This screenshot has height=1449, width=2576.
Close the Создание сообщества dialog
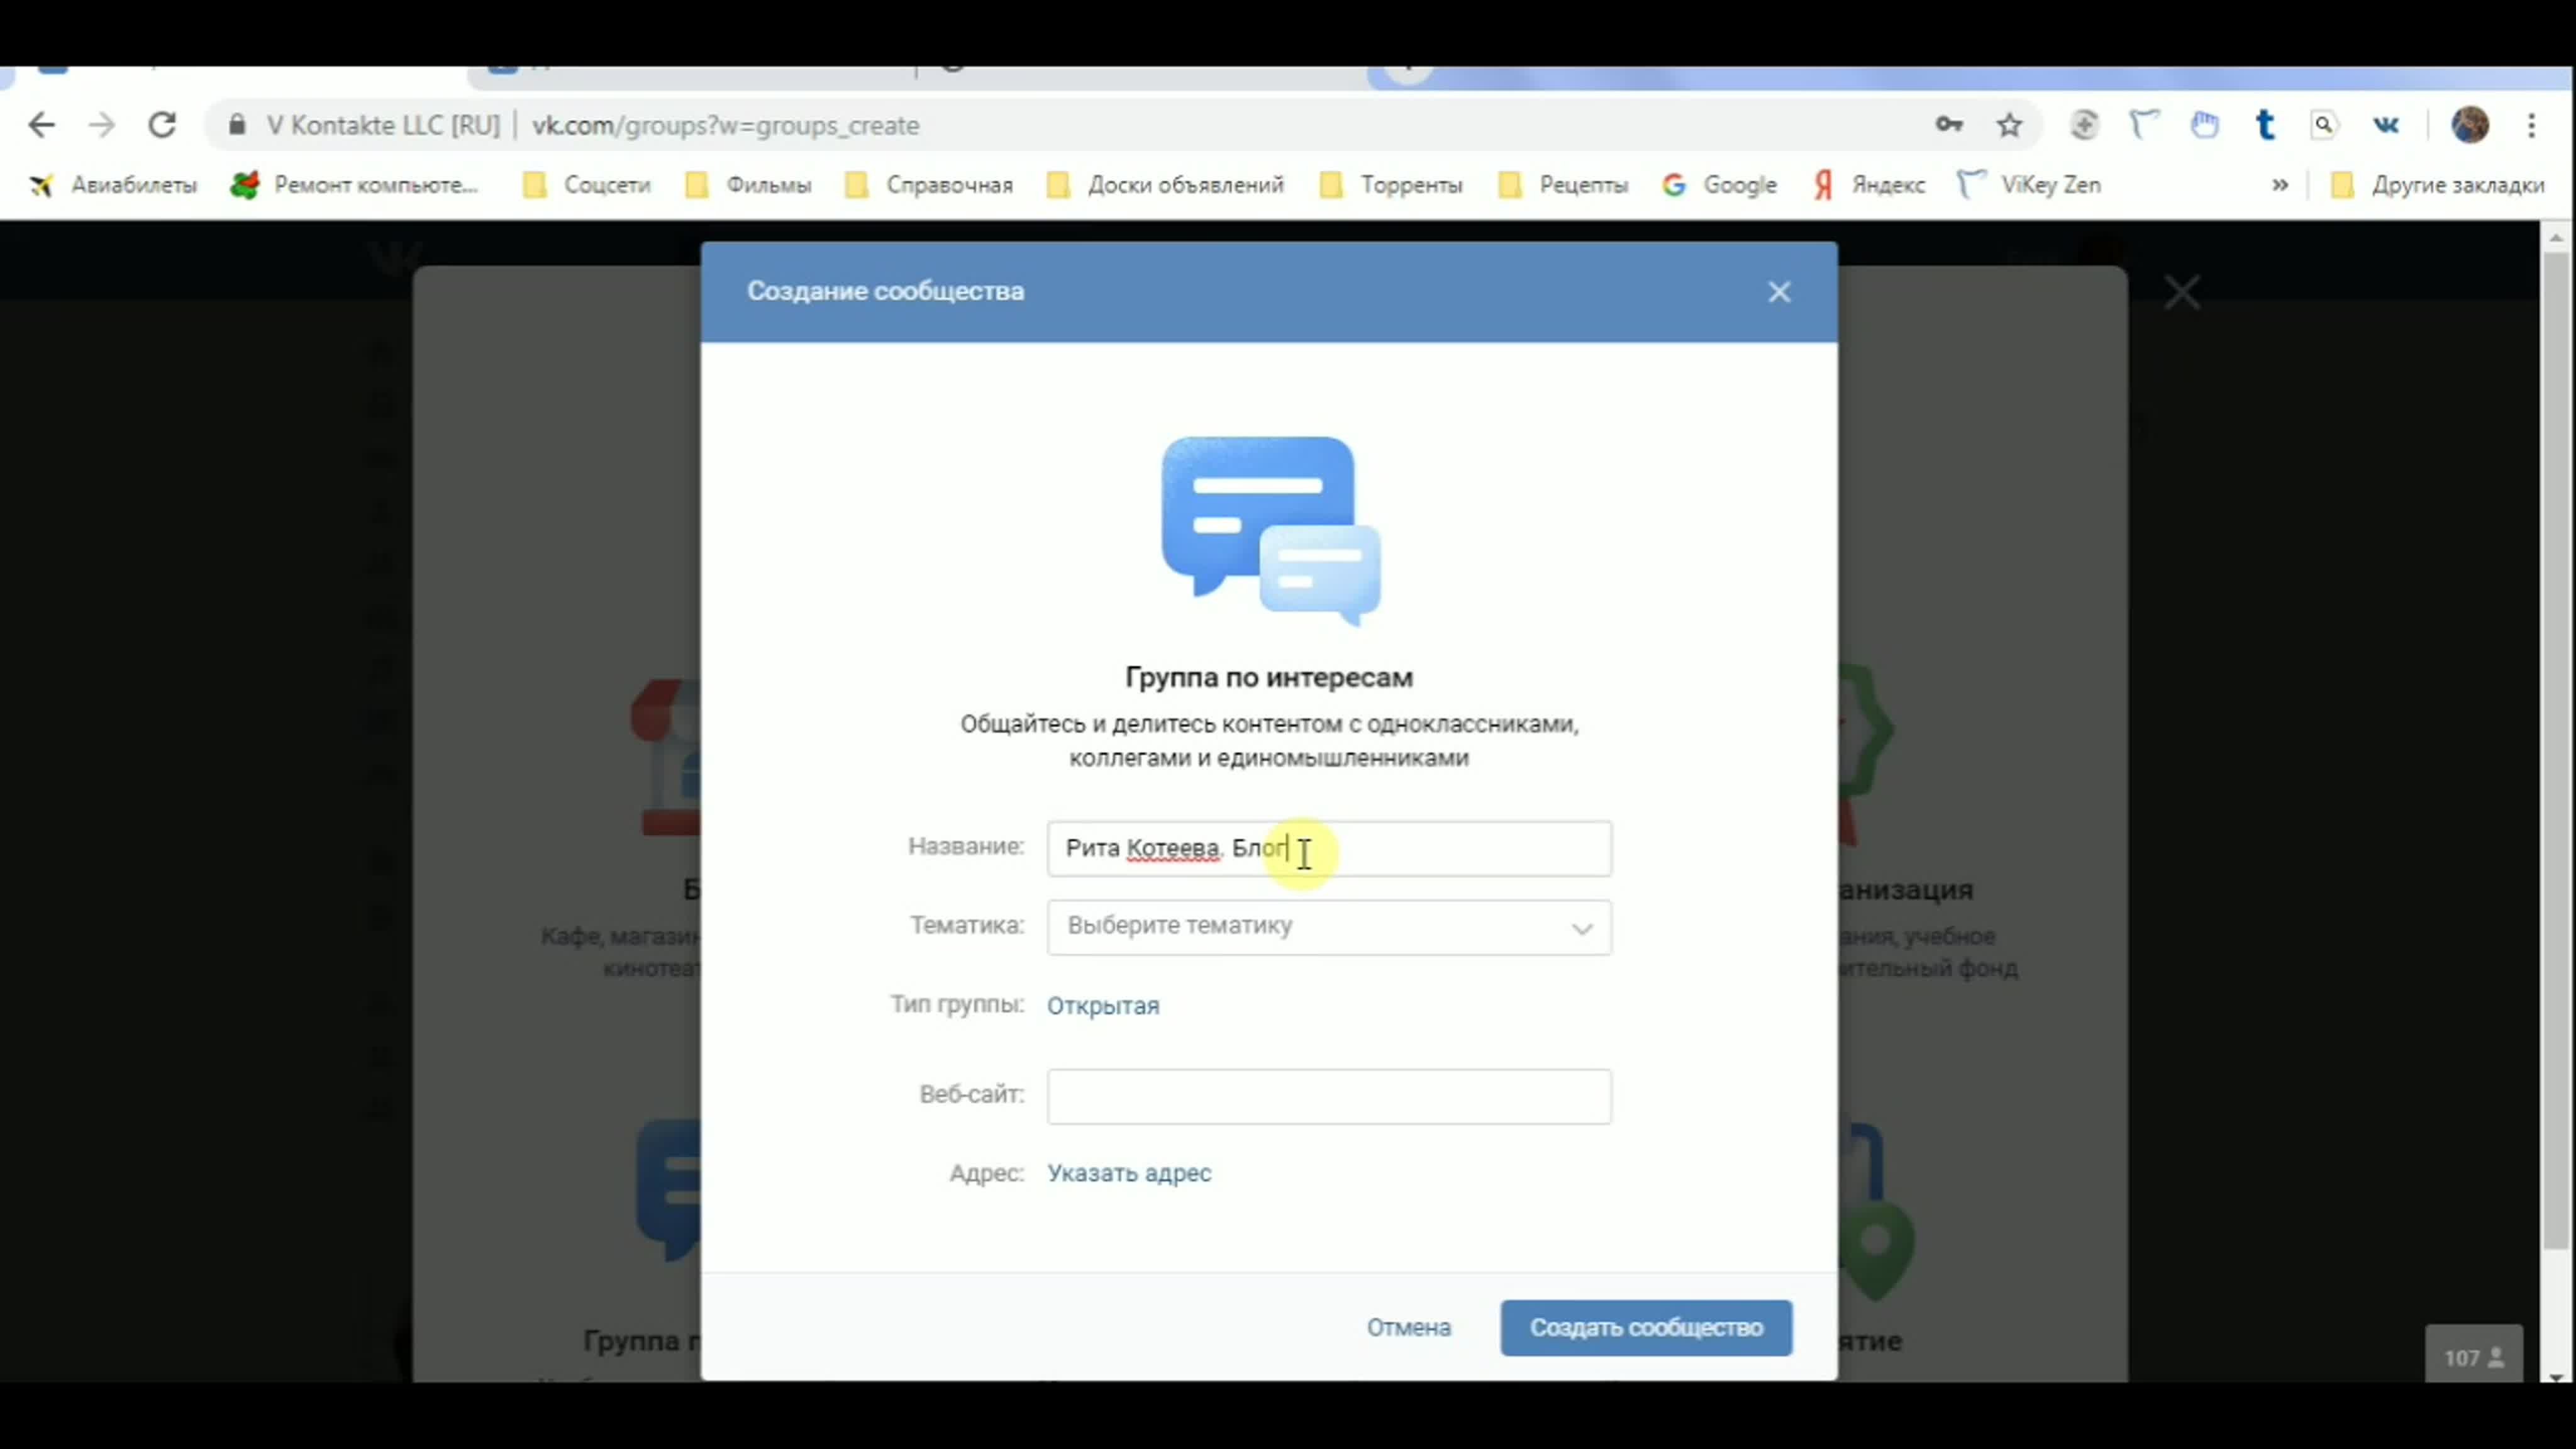click(x=1779, y=292)
